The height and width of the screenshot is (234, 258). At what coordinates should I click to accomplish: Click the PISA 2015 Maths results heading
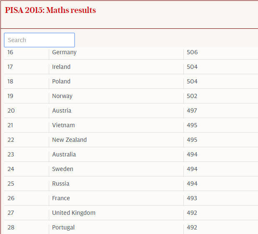[x=50, y=10]
